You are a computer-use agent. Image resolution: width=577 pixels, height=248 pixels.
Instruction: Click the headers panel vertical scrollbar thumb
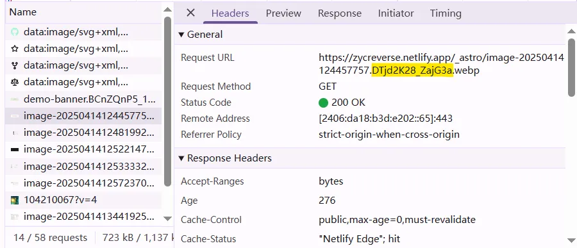click(571, 66)
